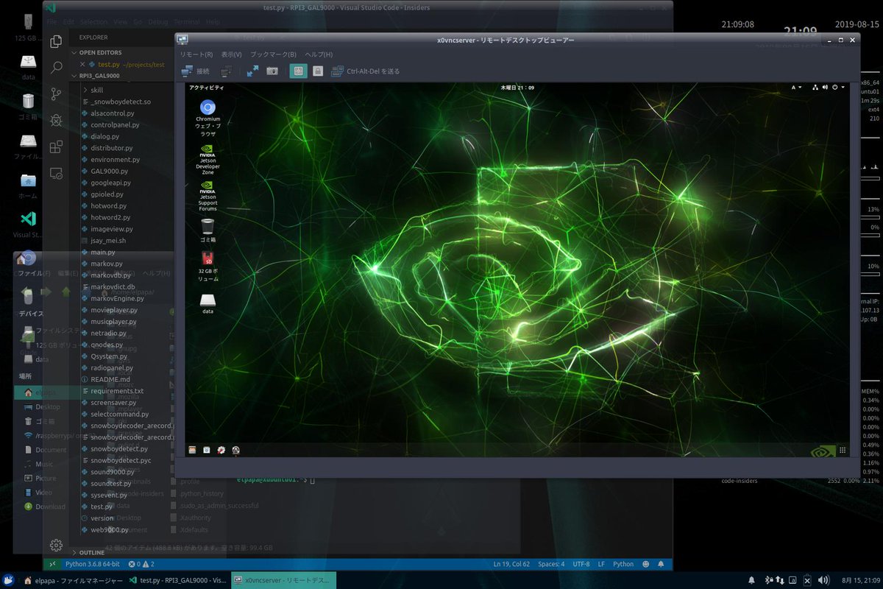Viewport: 883px width, 589px height.
Task: Open Remote Explorer icon in VS Code
Action: point(56,173)
